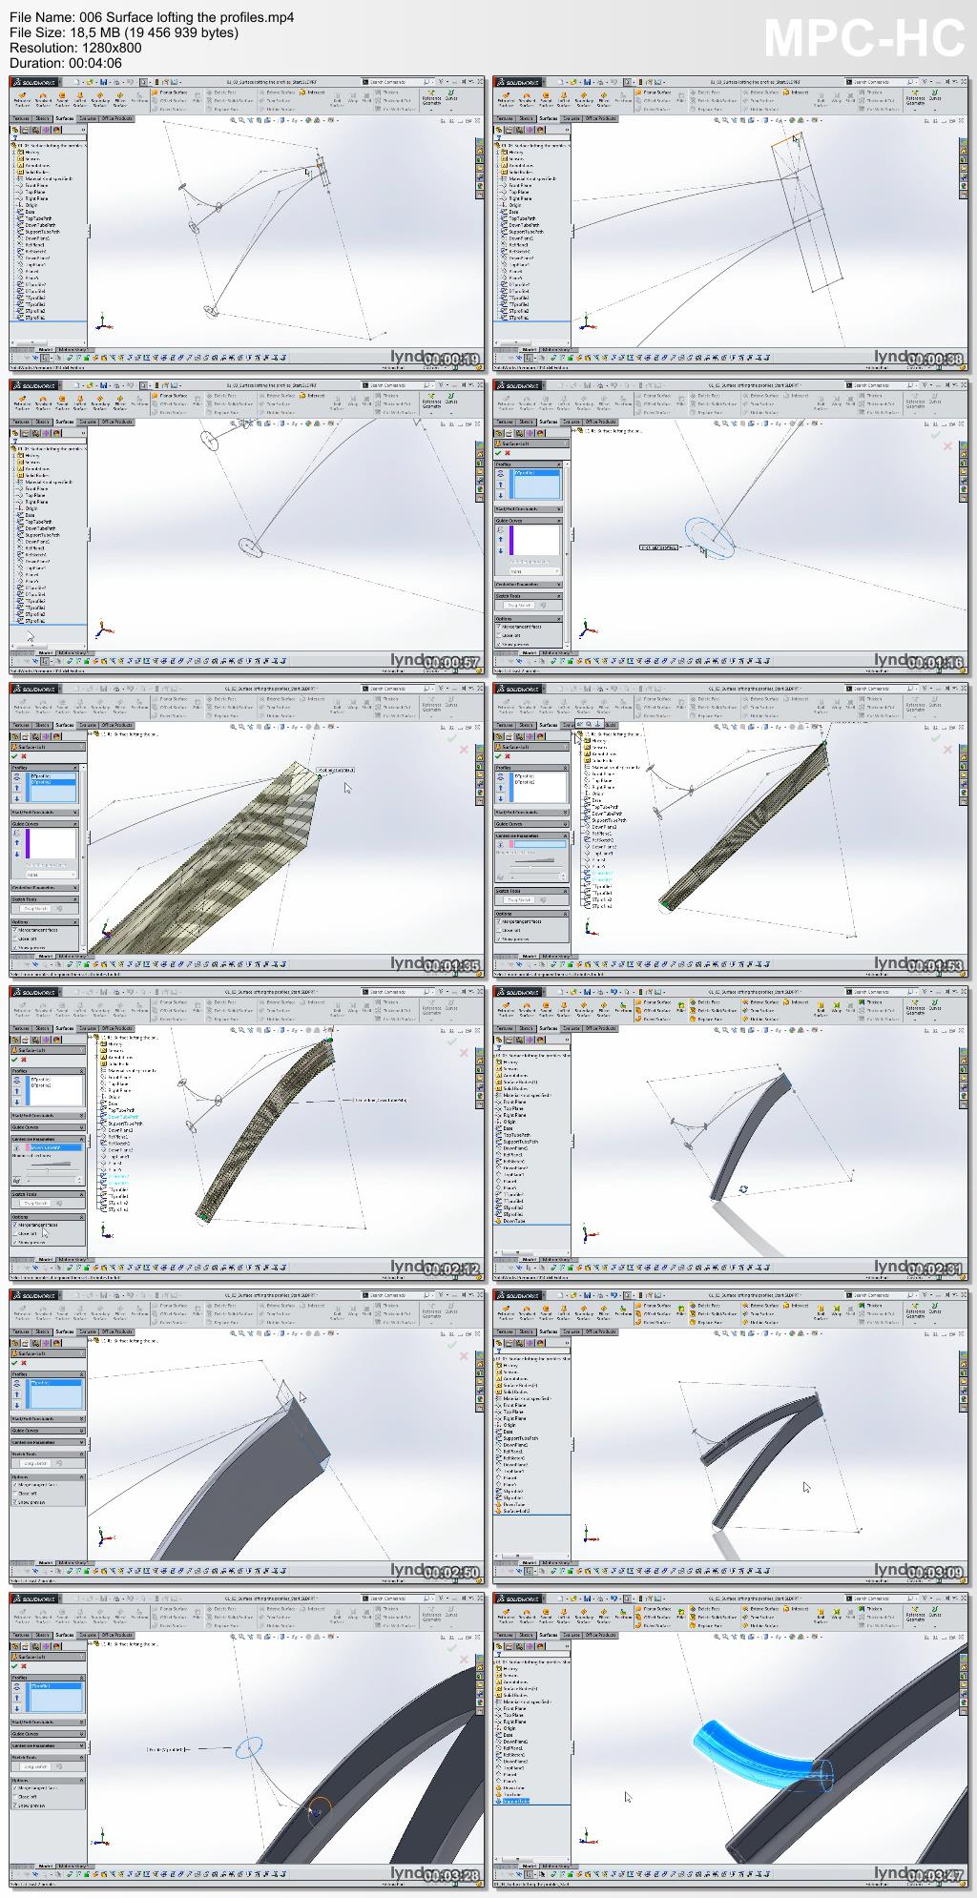Click red cancel X in 00:01:16 frame

point(508,454)
